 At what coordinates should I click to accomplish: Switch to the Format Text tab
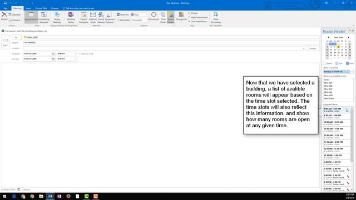click(41, 8)
